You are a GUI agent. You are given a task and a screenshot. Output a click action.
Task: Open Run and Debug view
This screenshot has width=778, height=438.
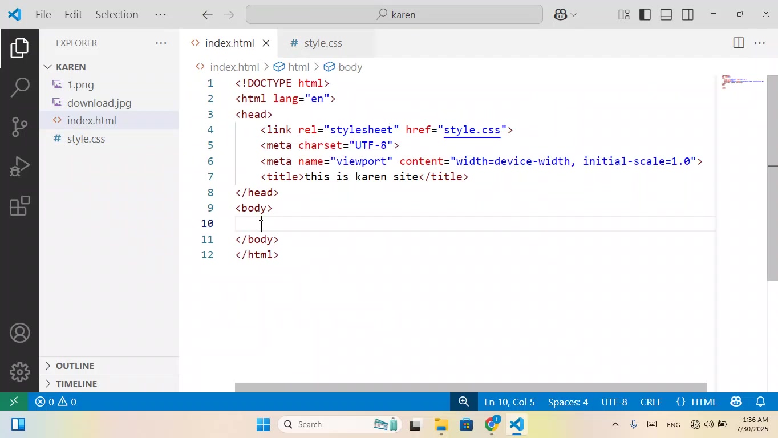(x=20, y=167)
